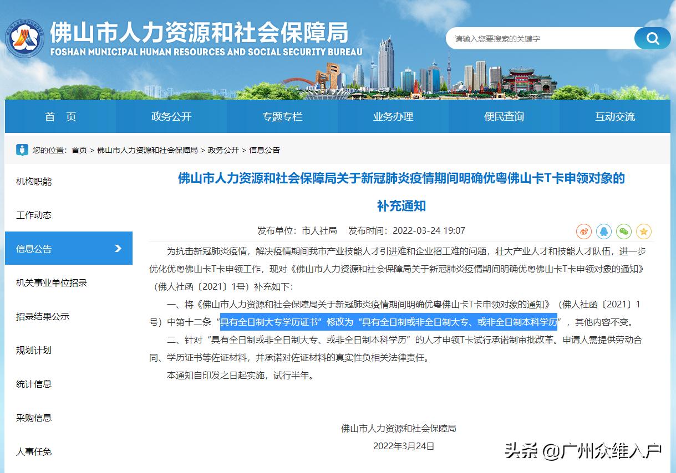The width and height of the screenshot is (676, 473).
Task: Select 统计信息 in the sidebar
Action: 33,384
